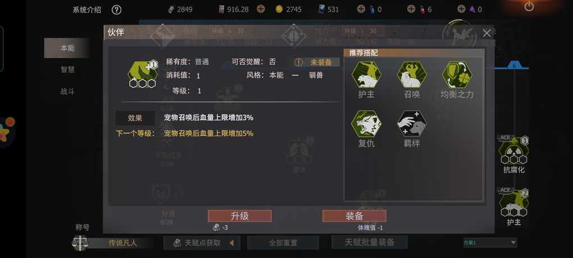The image size is (573, 258).
Task: Click the question mark help icon
Action: (116, 10)
